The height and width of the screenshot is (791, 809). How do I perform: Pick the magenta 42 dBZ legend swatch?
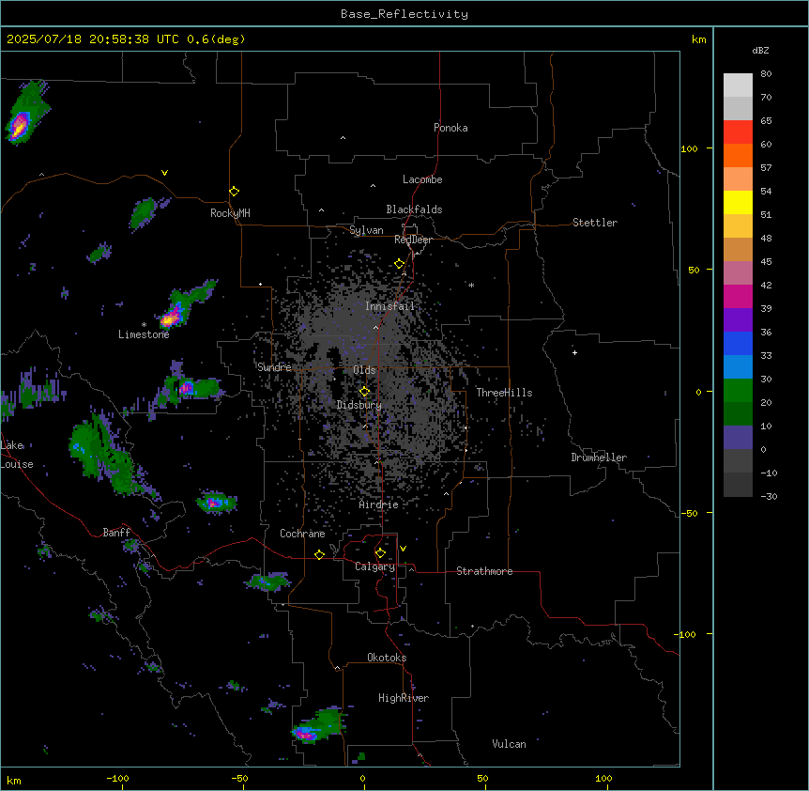click(738, 296)
